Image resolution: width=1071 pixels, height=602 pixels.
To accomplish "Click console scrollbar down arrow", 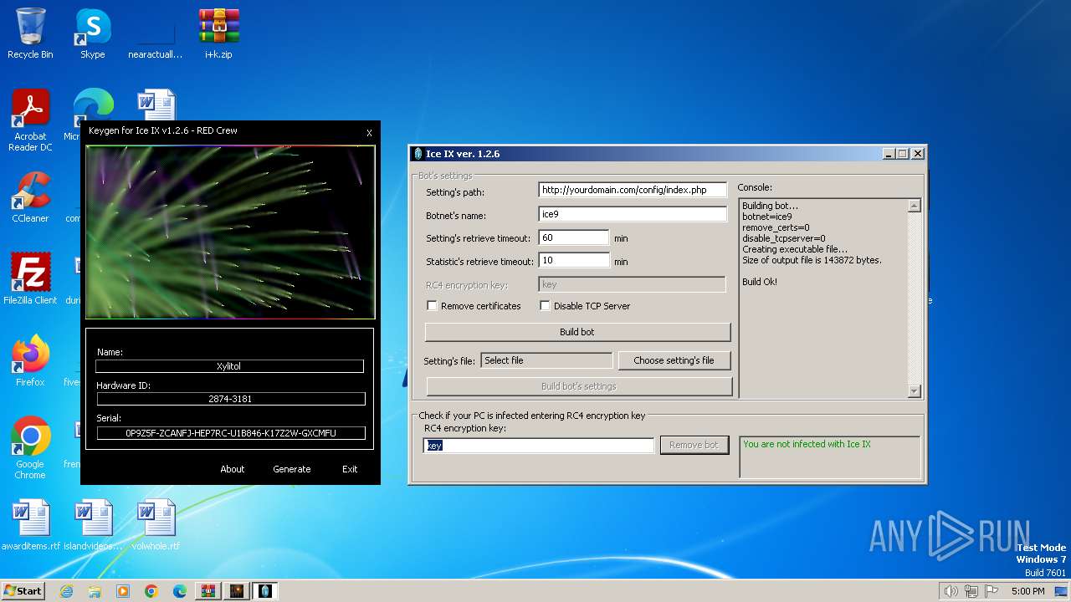I will [914, 390].
